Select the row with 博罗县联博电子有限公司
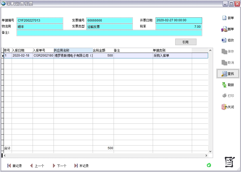Viewport: 241px width, 172px height. [x=73, y=56]
